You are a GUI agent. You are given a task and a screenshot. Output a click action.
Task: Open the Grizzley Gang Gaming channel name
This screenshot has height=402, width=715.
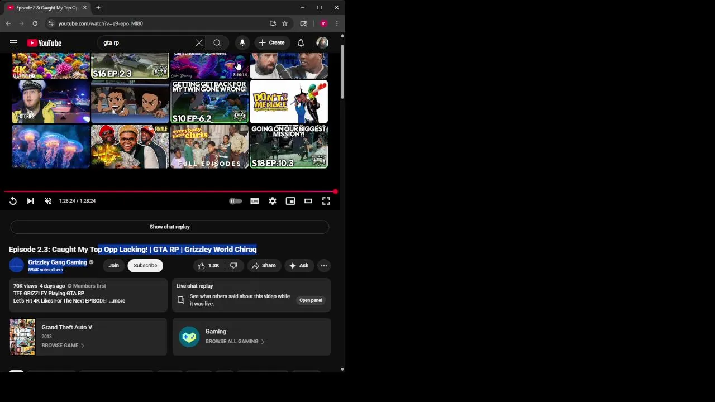point(58,262)
